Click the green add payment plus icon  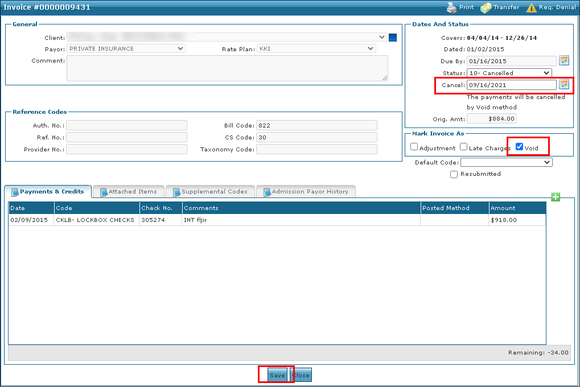[x=556, y=197]
